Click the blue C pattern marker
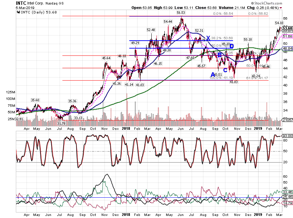This screenshot has height=218, width=293. (x=225, y=70)
